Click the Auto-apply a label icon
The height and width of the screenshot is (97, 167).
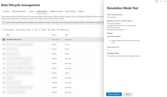(16, 30)
